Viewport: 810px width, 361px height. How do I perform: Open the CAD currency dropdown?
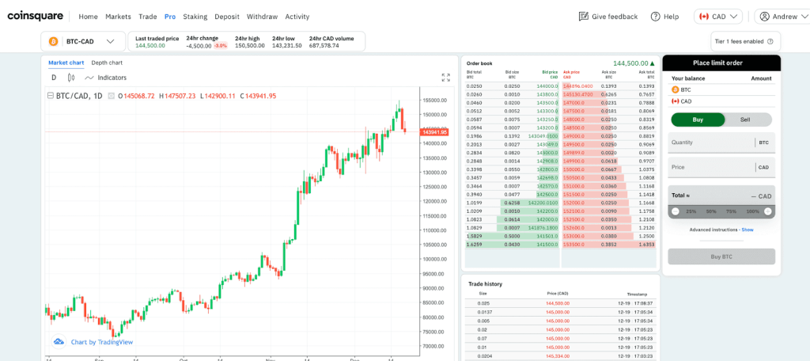pos(717,17)
